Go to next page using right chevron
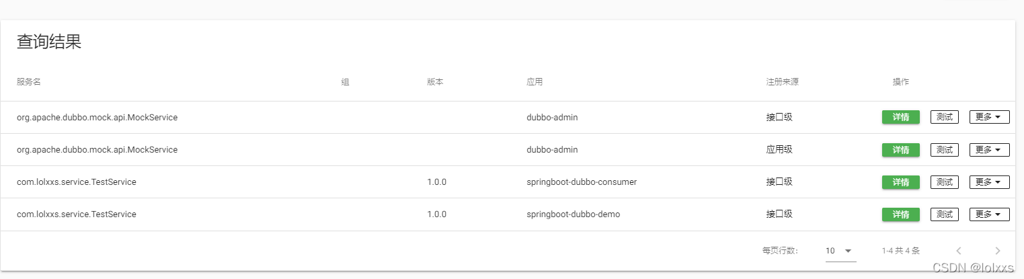This screenshot has width=1024, height=279. [x=998, y=251]
